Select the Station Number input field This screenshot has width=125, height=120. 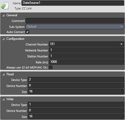point(86,56)
